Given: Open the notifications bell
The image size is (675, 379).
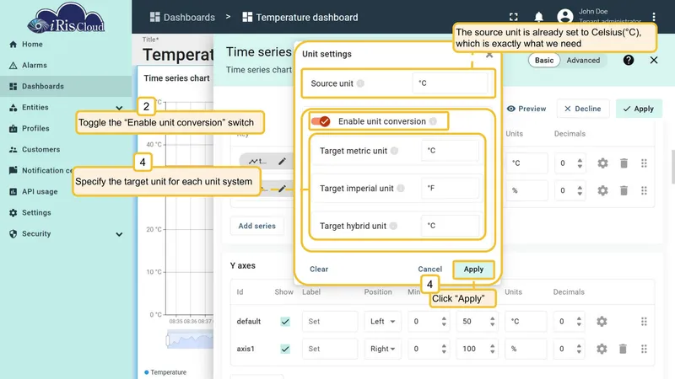Looking at the screenshot, I should point(538,17).
